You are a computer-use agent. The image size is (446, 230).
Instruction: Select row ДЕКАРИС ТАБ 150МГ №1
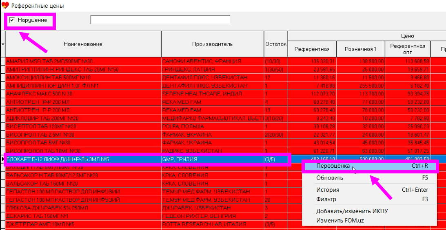click(x=83, y=217)
